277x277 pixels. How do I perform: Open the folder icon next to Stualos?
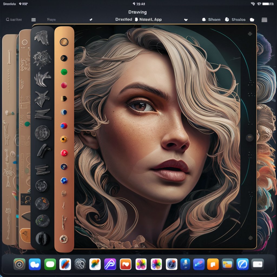(252, 20)
